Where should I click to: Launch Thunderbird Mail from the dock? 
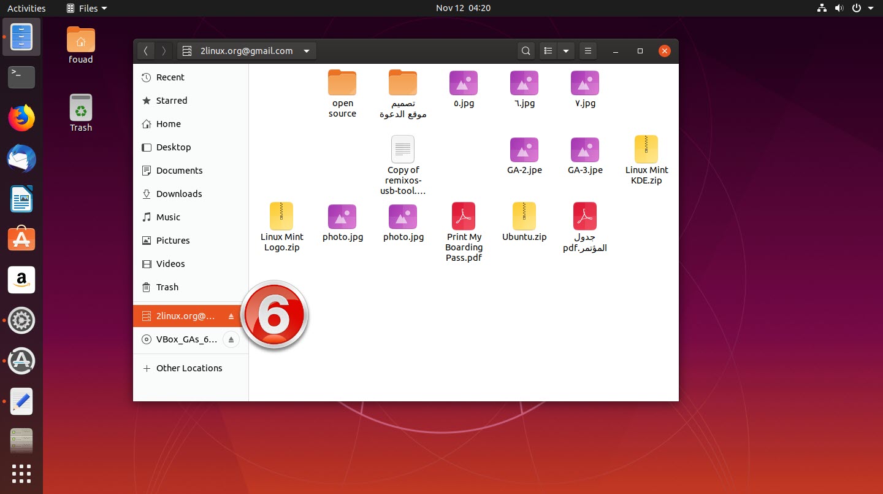click(x=21, y=159)
